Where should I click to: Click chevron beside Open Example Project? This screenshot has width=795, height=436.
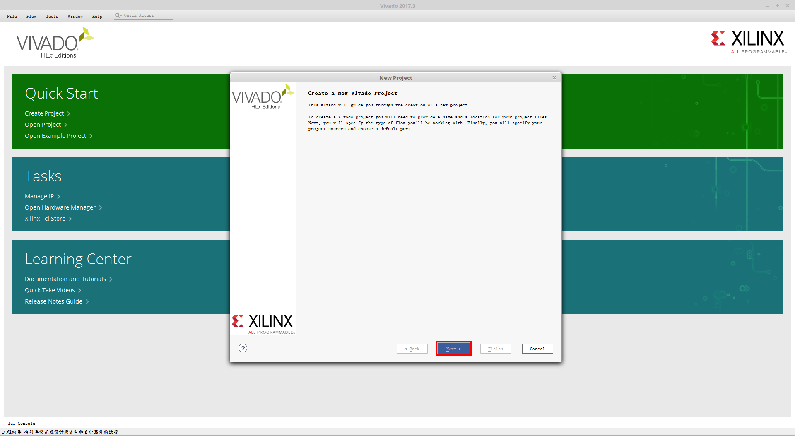tap(91, 136)
